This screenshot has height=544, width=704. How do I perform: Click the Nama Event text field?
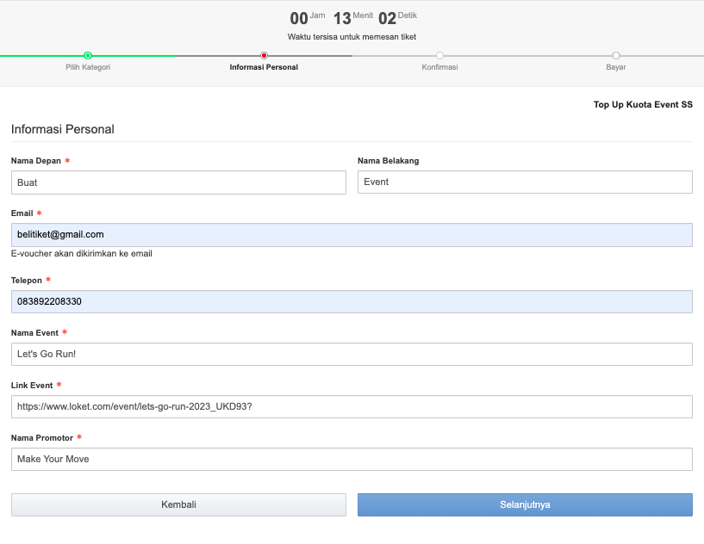click(352, 355)
